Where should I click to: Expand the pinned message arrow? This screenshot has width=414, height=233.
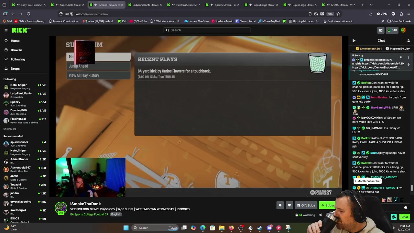coord(409,64)
